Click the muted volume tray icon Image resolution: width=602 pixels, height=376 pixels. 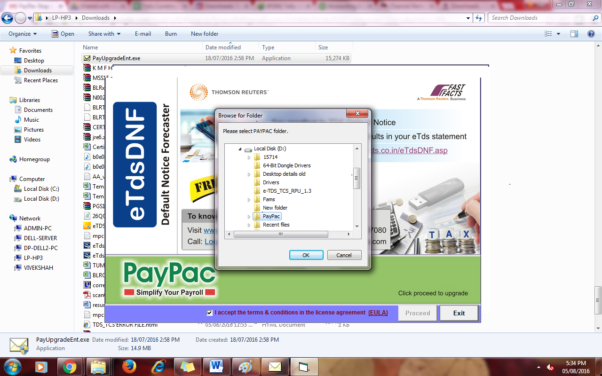[x=550, y=367]
